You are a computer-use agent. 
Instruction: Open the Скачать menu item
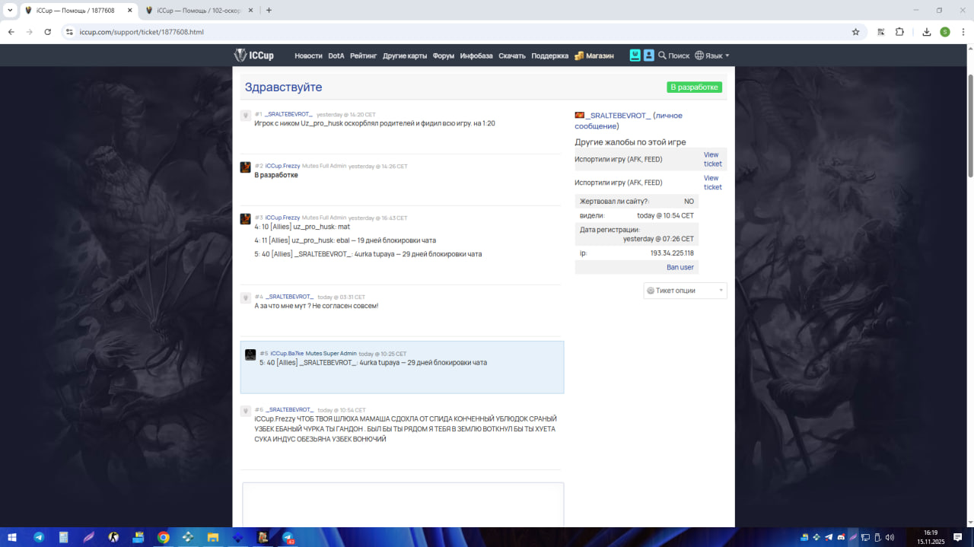pyautogui.click(x=512, y=56)
